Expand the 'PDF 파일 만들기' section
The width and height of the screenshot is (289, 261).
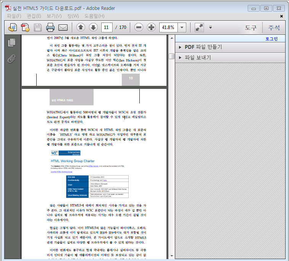point(230,47)
